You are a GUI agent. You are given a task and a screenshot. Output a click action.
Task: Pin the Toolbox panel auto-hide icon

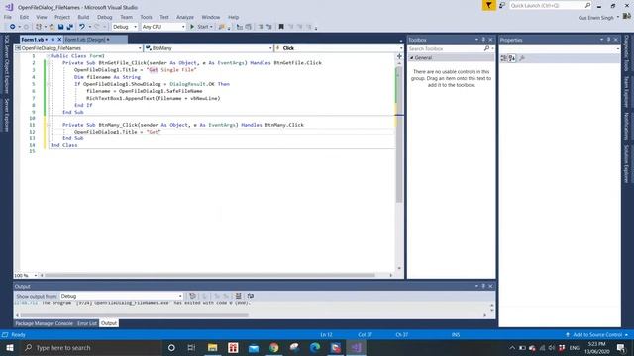483,40
